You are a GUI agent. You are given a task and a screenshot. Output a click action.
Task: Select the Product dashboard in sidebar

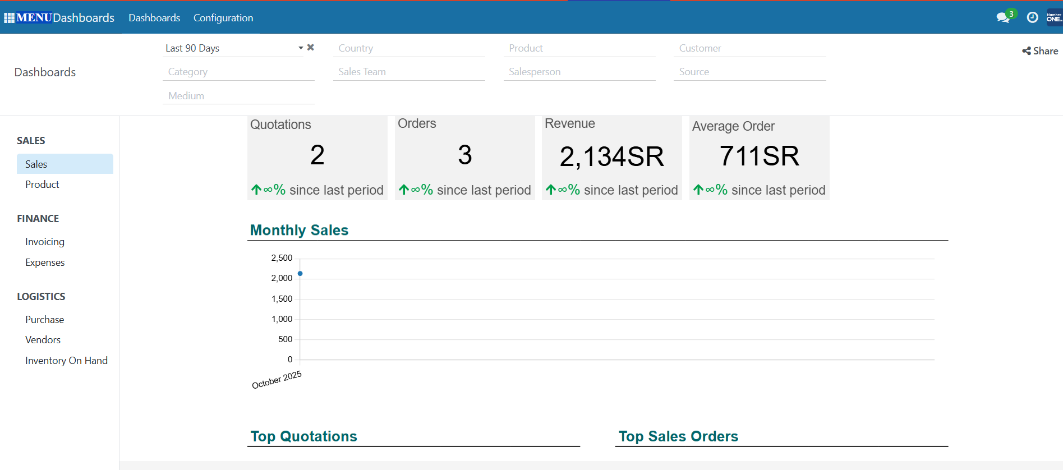(x=42, y=185)
